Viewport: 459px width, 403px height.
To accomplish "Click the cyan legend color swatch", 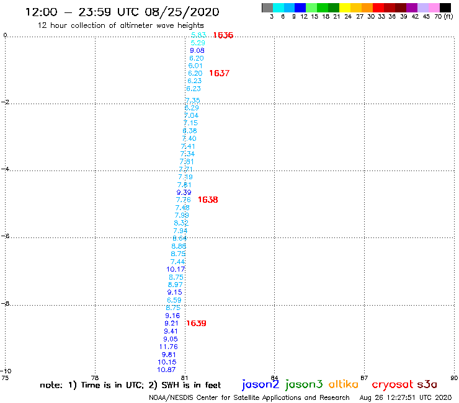I will [279, 7].
